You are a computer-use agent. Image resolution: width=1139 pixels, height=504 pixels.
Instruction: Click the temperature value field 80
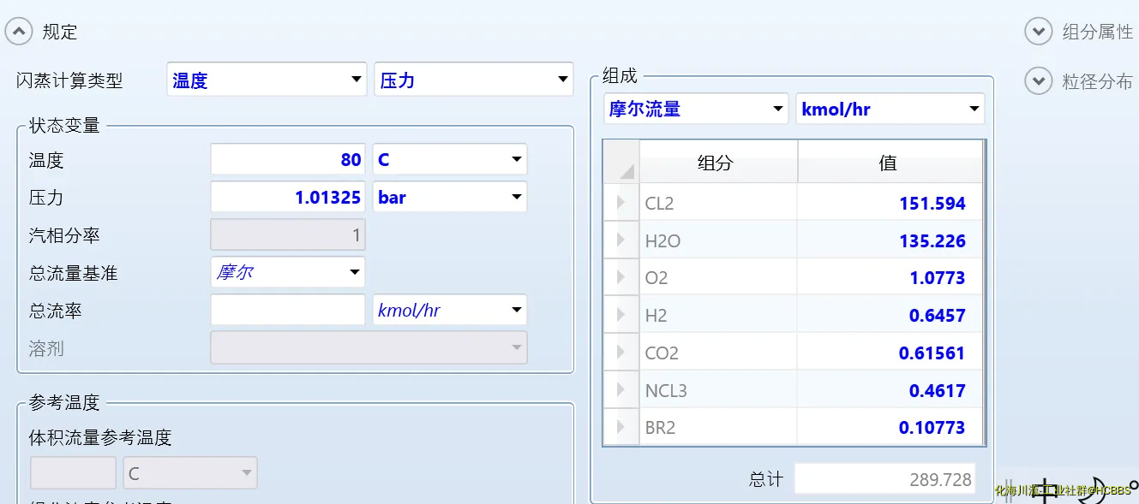(287, 160)
